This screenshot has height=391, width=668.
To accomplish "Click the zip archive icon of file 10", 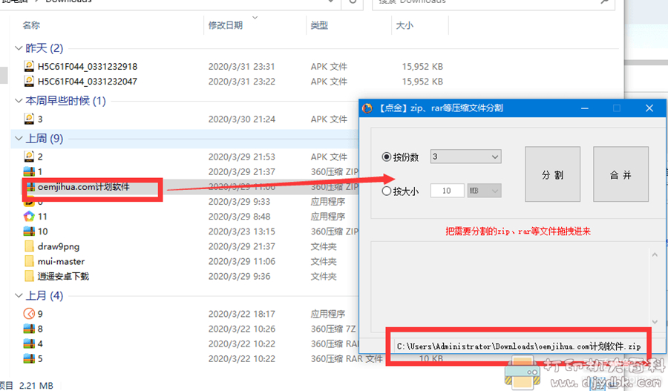I will point(29,231).
